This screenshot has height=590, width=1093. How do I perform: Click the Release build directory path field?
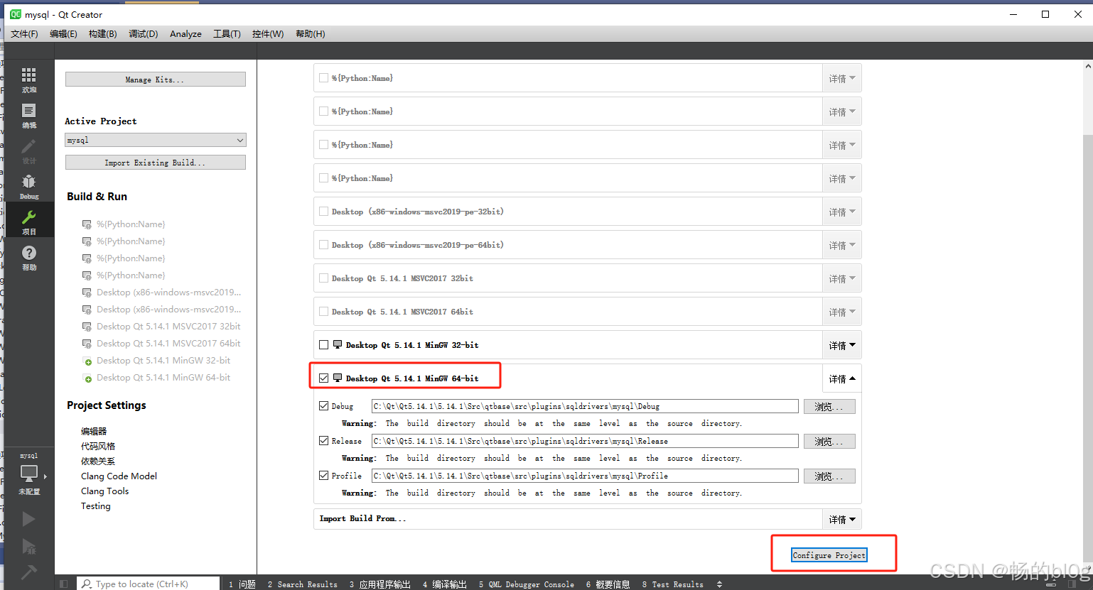585,441
